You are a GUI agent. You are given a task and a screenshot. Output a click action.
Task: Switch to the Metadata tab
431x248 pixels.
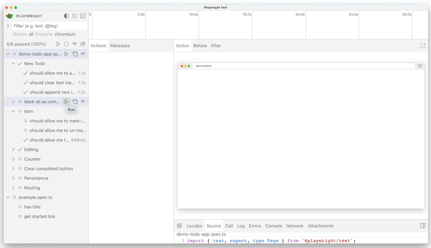click(x=120, y=46)
